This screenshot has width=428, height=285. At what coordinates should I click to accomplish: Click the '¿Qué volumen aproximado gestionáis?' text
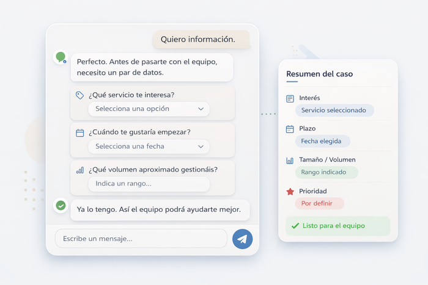point(153,170)
